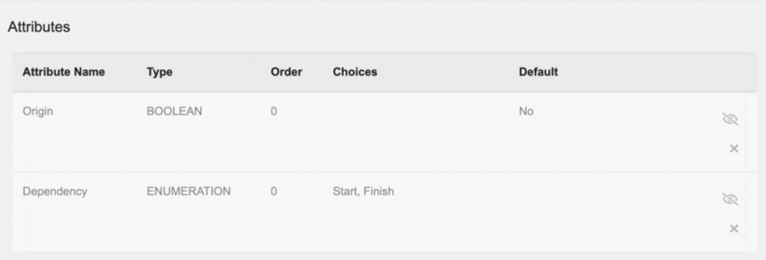This screenshot has width=766, height=260.
Task: Click the Default column header
Action: (538, 73)
